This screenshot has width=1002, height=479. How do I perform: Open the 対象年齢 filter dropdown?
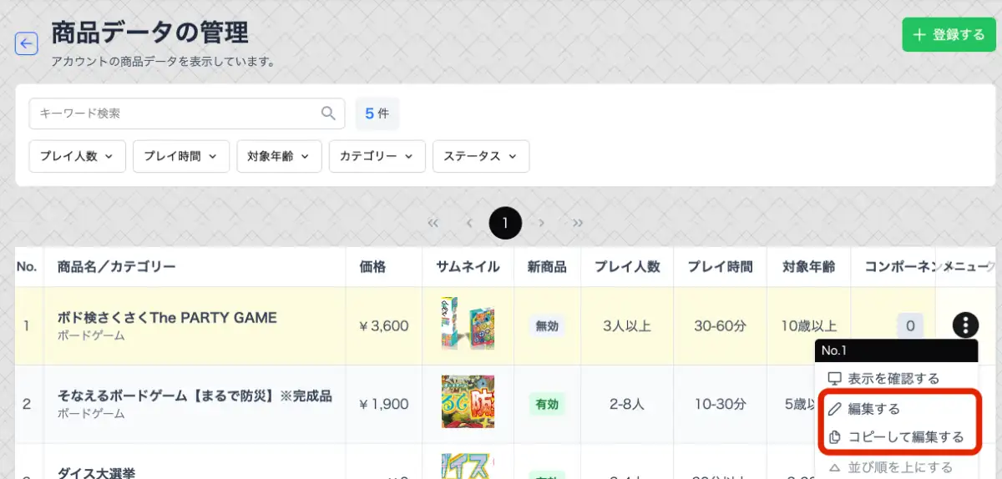[278, 156]
